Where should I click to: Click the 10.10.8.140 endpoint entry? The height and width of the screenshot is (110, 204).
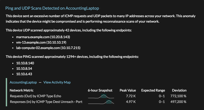pyautogui.click(x=25, y=63)
